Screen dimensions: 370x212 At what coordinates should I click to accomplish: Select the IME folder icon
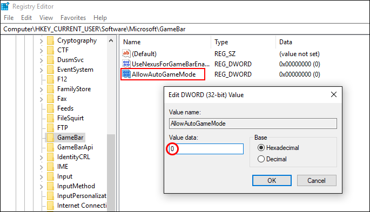click(x=50, y=167)
